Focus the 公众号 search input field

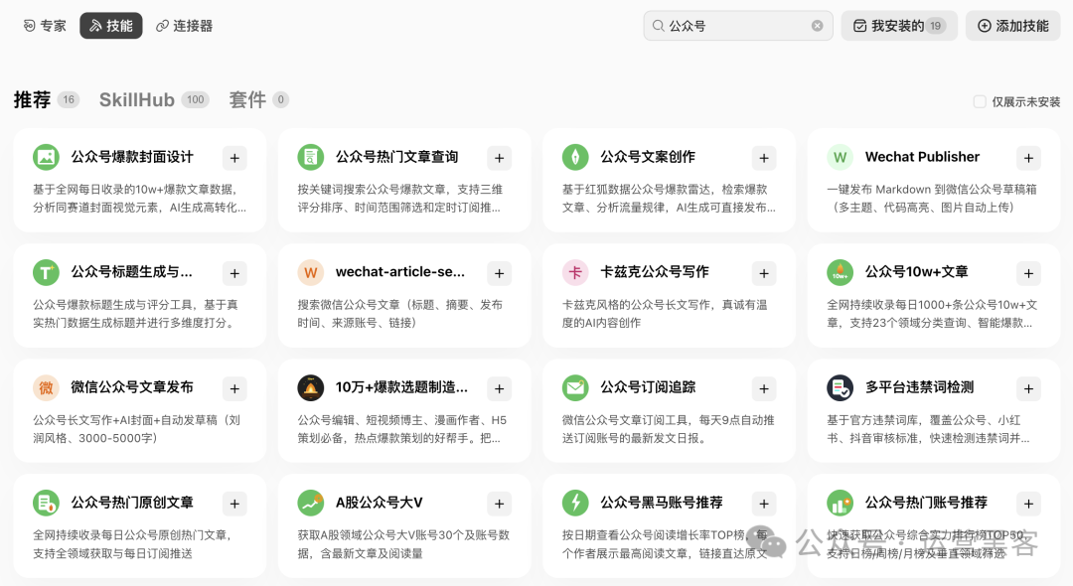coord(737,26)
